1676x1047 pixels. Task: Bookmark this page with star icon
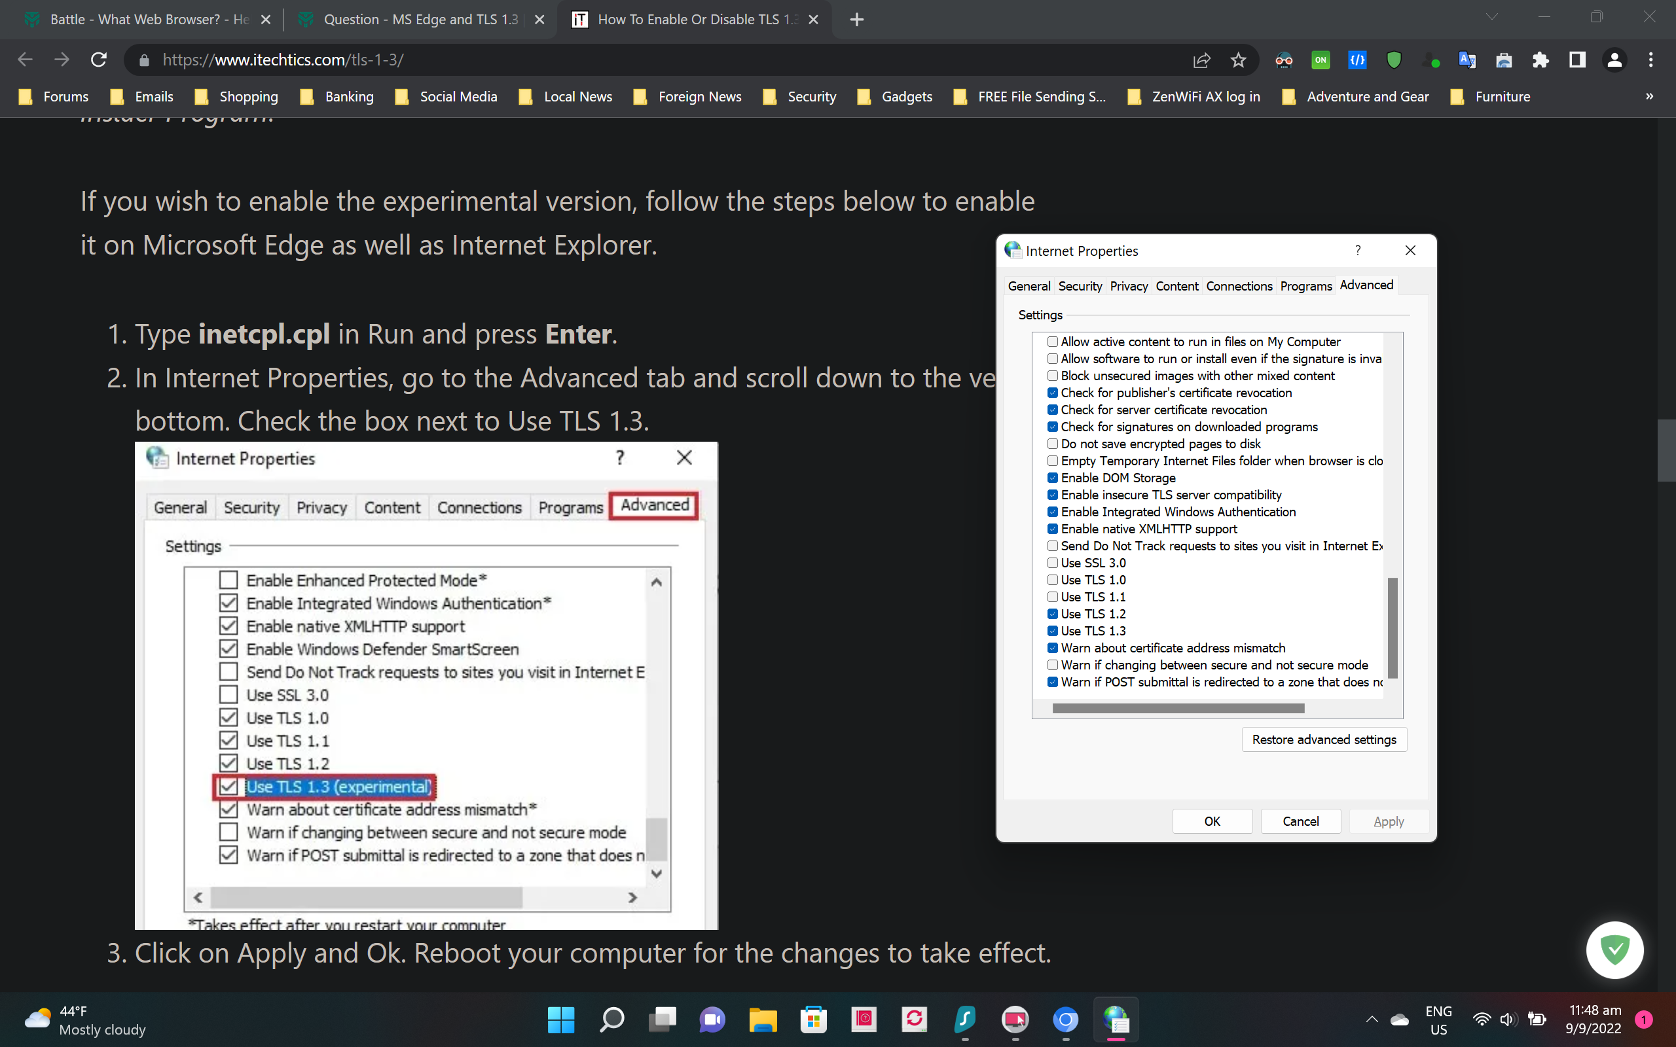pyautogui.click(x=1238, y=60)
